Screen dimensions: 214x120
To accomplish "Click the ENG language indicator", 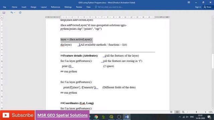I will click(192, 117).
